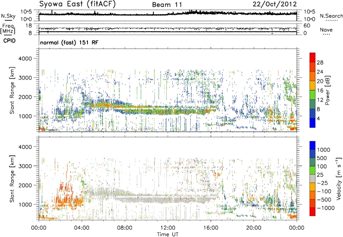Image resolution: width=343 pixels, height=237 pixels.
Task: Click the 'N.Sky' legend label
Action: click(x=8, y=16)
